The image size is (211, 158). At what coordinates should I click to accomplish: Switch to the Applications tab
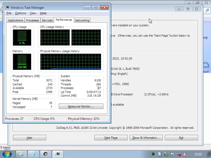[16, 20]
